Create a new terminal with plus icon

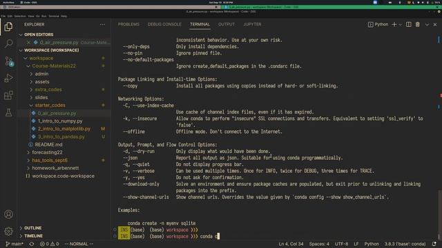pyautogui.click(x=394, y=25)
